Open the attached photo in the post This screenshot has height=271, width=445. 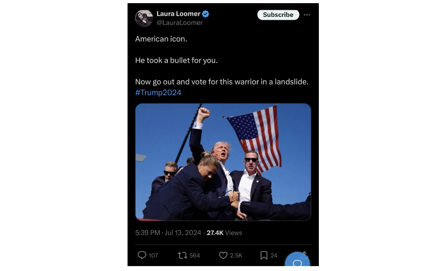coord(223,162)
